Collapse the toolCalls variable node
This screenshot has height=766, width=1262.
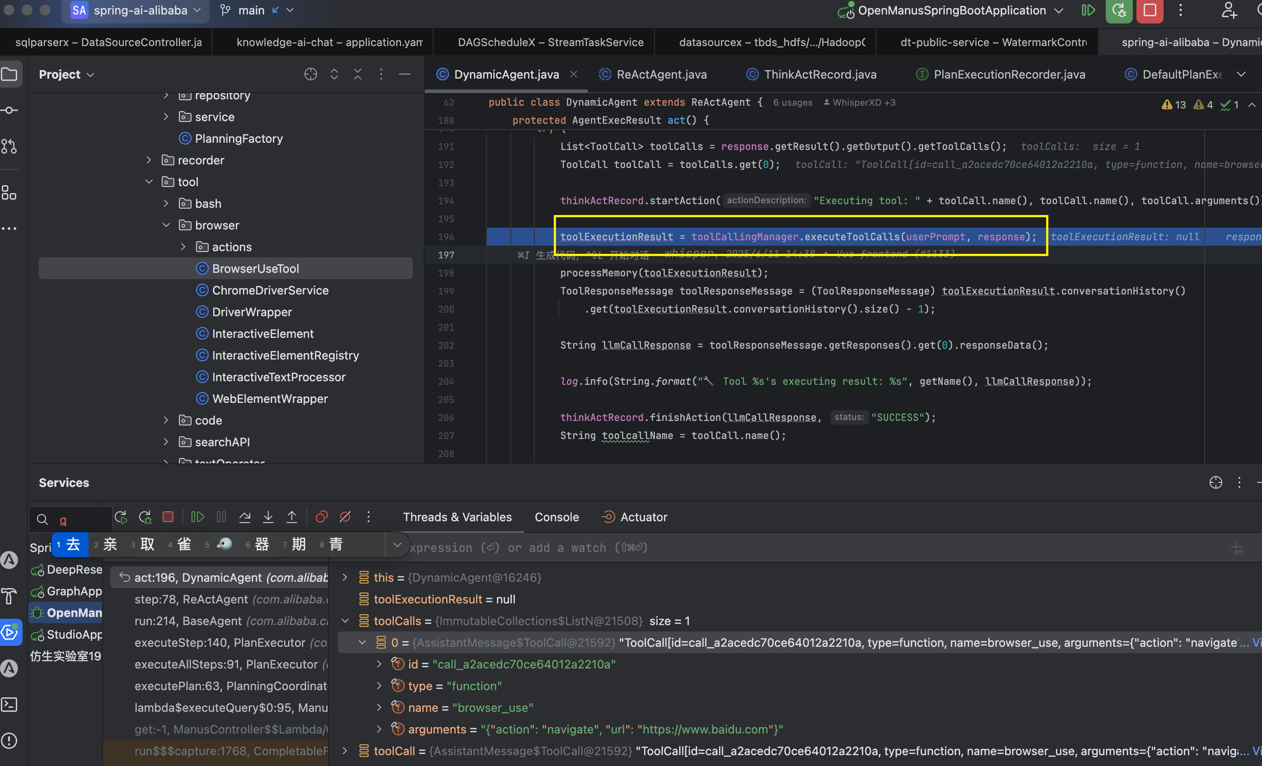[345, 621]
